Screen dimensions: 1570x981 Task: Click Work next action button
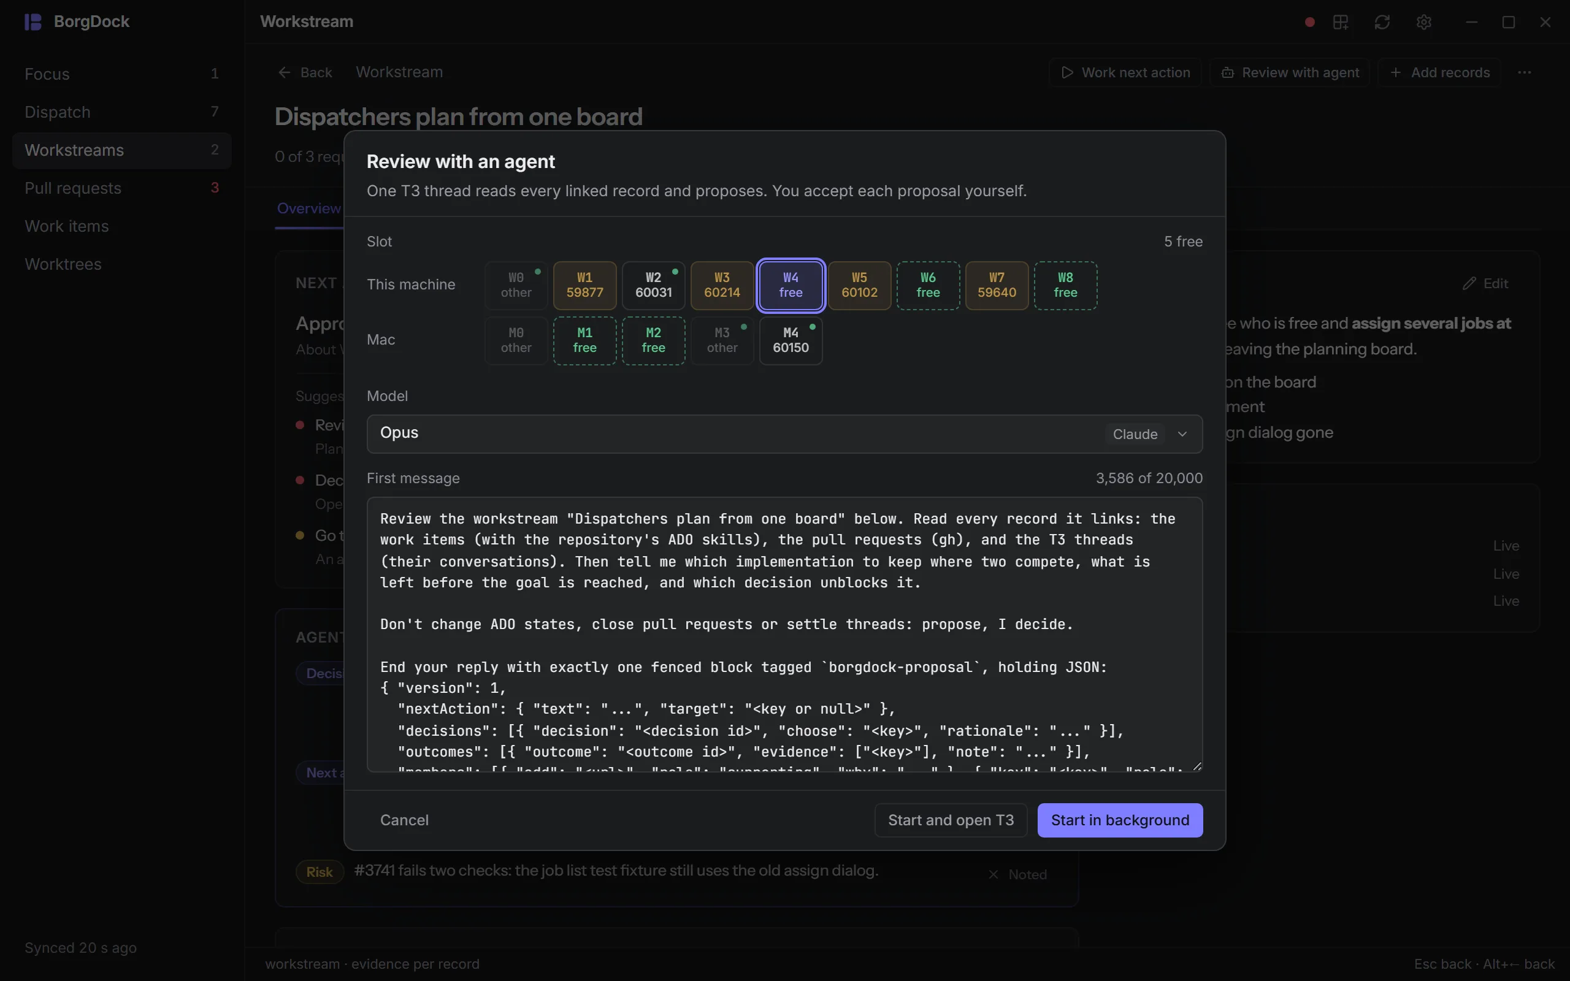(1125, 73)
